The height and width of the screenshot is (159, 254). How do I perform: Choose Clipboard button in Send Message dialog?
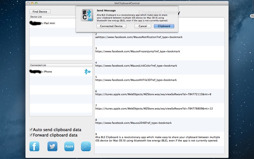pyautogui.click(x=164, y=26)
